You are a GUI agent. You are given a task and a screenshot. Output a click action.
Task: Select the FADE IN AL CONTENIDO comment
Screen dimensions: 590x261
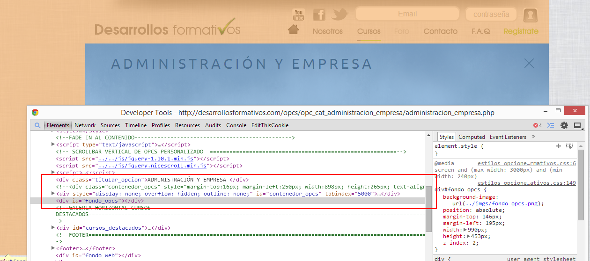coord(175,138)
